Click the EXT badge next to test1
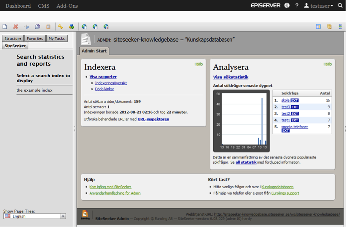Screen dimensions: 346x227 (x=294, y=121)
